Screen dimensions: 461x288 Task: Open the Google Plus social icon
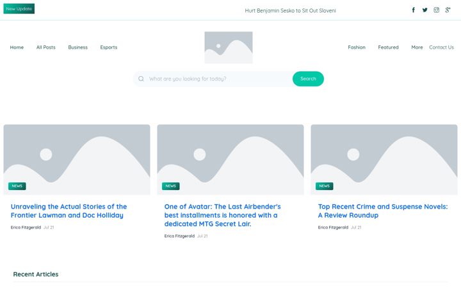(448, 10)
